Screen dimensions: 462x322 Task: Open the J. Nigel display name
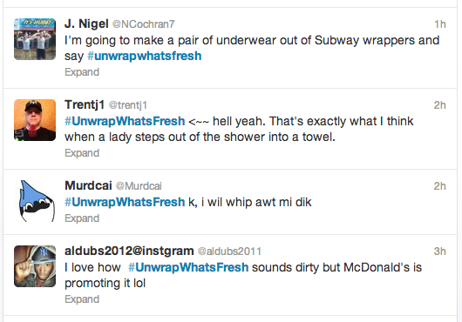point(86,23)
